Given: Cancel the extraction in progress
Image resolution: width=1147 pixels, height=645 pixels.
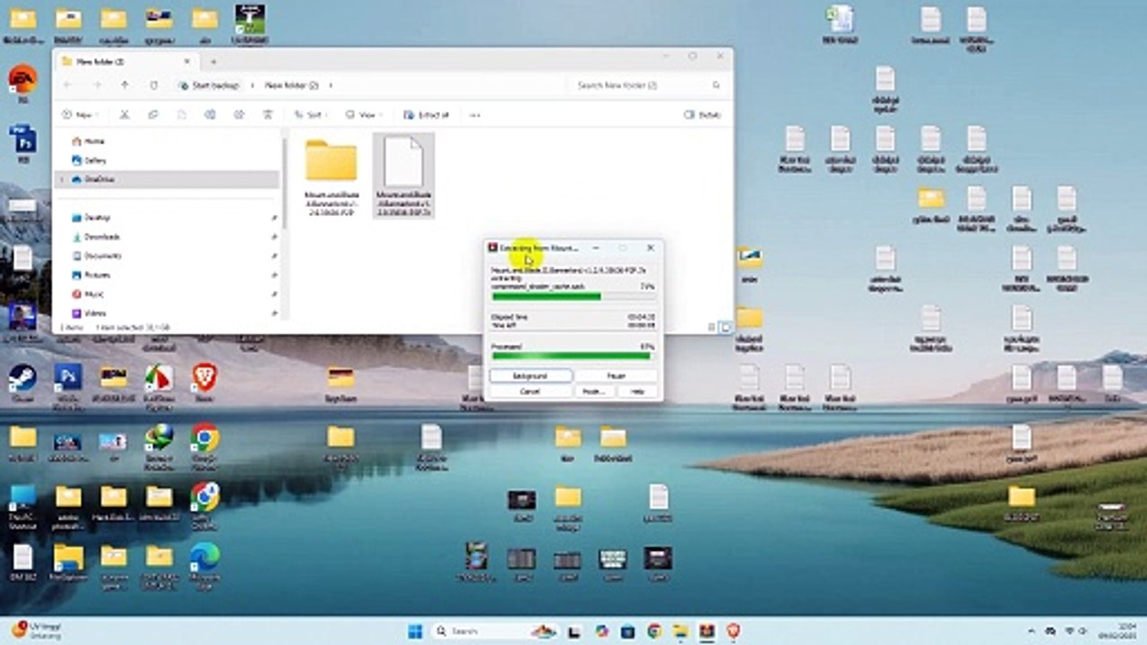Looking at the screenshot, I should 530,391.
